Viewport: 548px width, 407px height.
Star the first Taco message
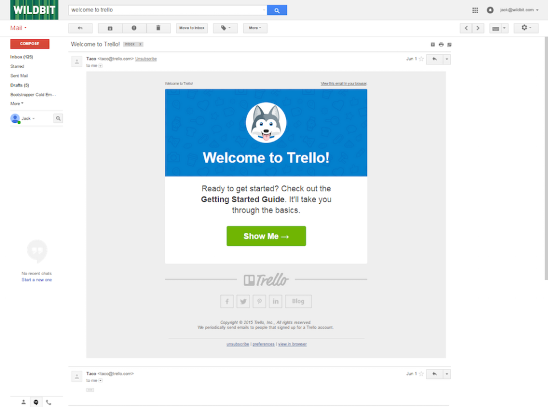(421, 59)
